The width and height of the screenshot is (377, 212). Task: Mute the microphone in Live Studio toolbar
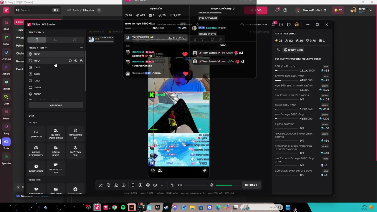click(x=211, y=185)
